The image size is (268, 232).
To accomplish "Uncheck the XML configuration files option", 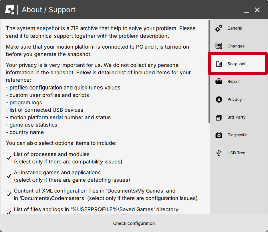I will [x=9, y=194].
